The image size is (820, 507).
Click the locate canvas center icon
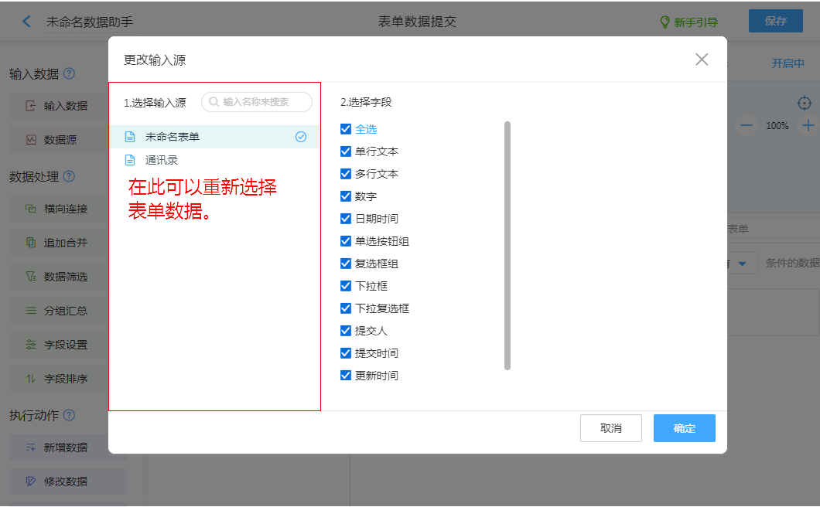(805, 103)
